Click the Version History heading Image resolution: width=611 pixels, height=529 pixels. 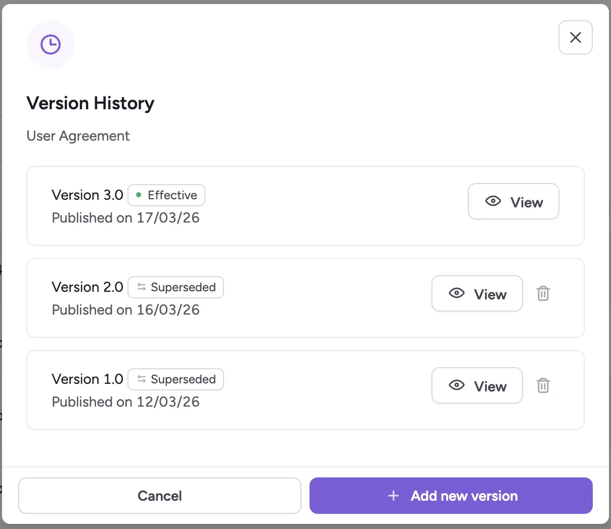[90, 103]
